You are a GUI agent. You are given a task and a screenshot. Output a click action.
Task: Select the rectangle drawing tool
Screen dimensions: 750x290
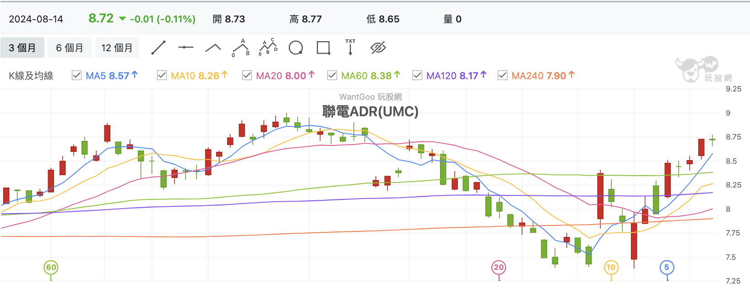(x=323, y=48)
